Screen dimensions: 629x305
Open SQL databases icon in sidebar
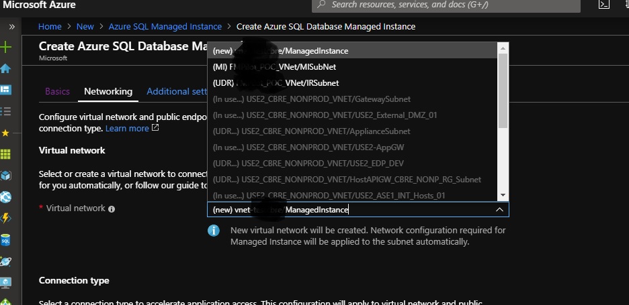5,240
